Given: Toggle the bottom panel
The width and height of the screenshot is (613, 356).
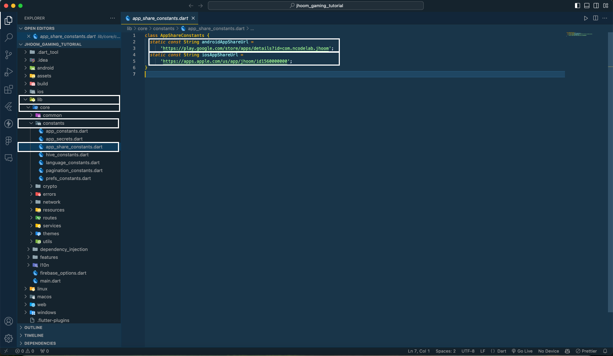Looking at the screenshot, I should [x=587, y=6].
